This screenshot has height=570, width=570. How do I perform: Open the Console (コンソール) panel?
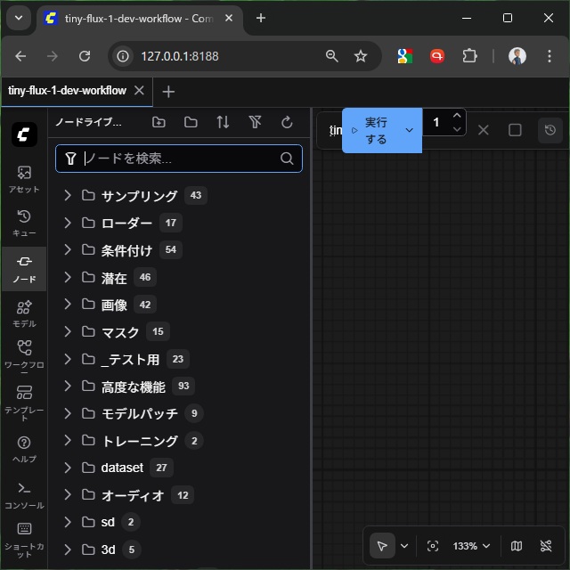[24, 494]
